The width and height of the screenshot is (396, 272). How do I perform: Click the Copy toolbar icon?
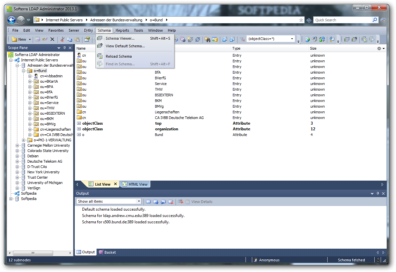70,39
